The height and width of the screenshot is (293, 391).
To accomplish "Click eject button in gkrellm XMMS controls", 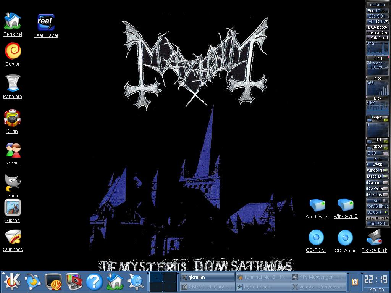I will click(x=387, y=219).
